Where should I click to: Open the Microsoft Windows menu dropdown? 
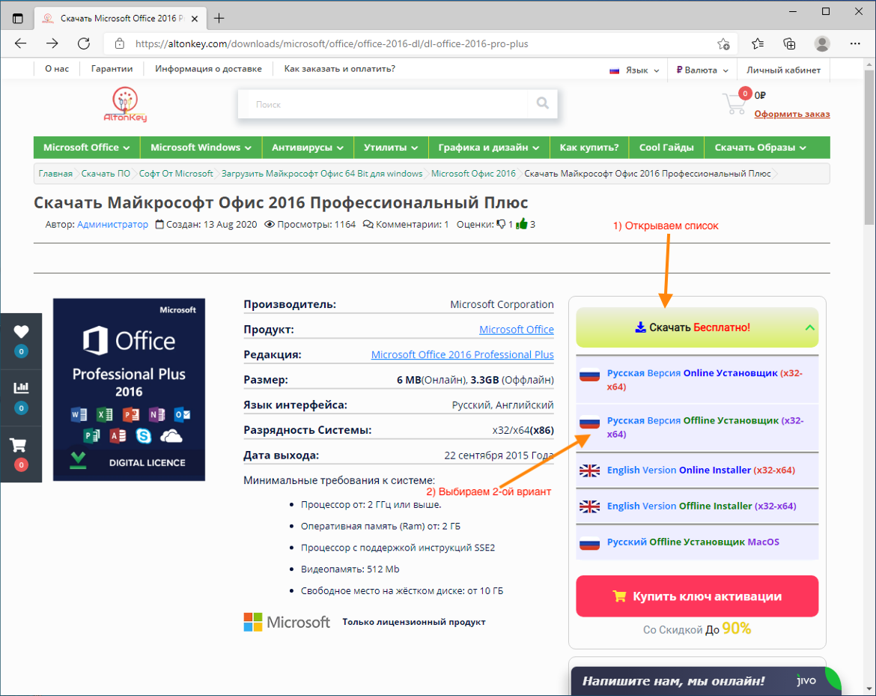(201, 148)
